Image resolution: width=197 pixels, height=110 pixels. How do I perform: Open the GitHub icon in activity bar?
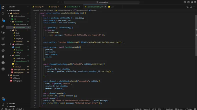[x=3, y=69]
